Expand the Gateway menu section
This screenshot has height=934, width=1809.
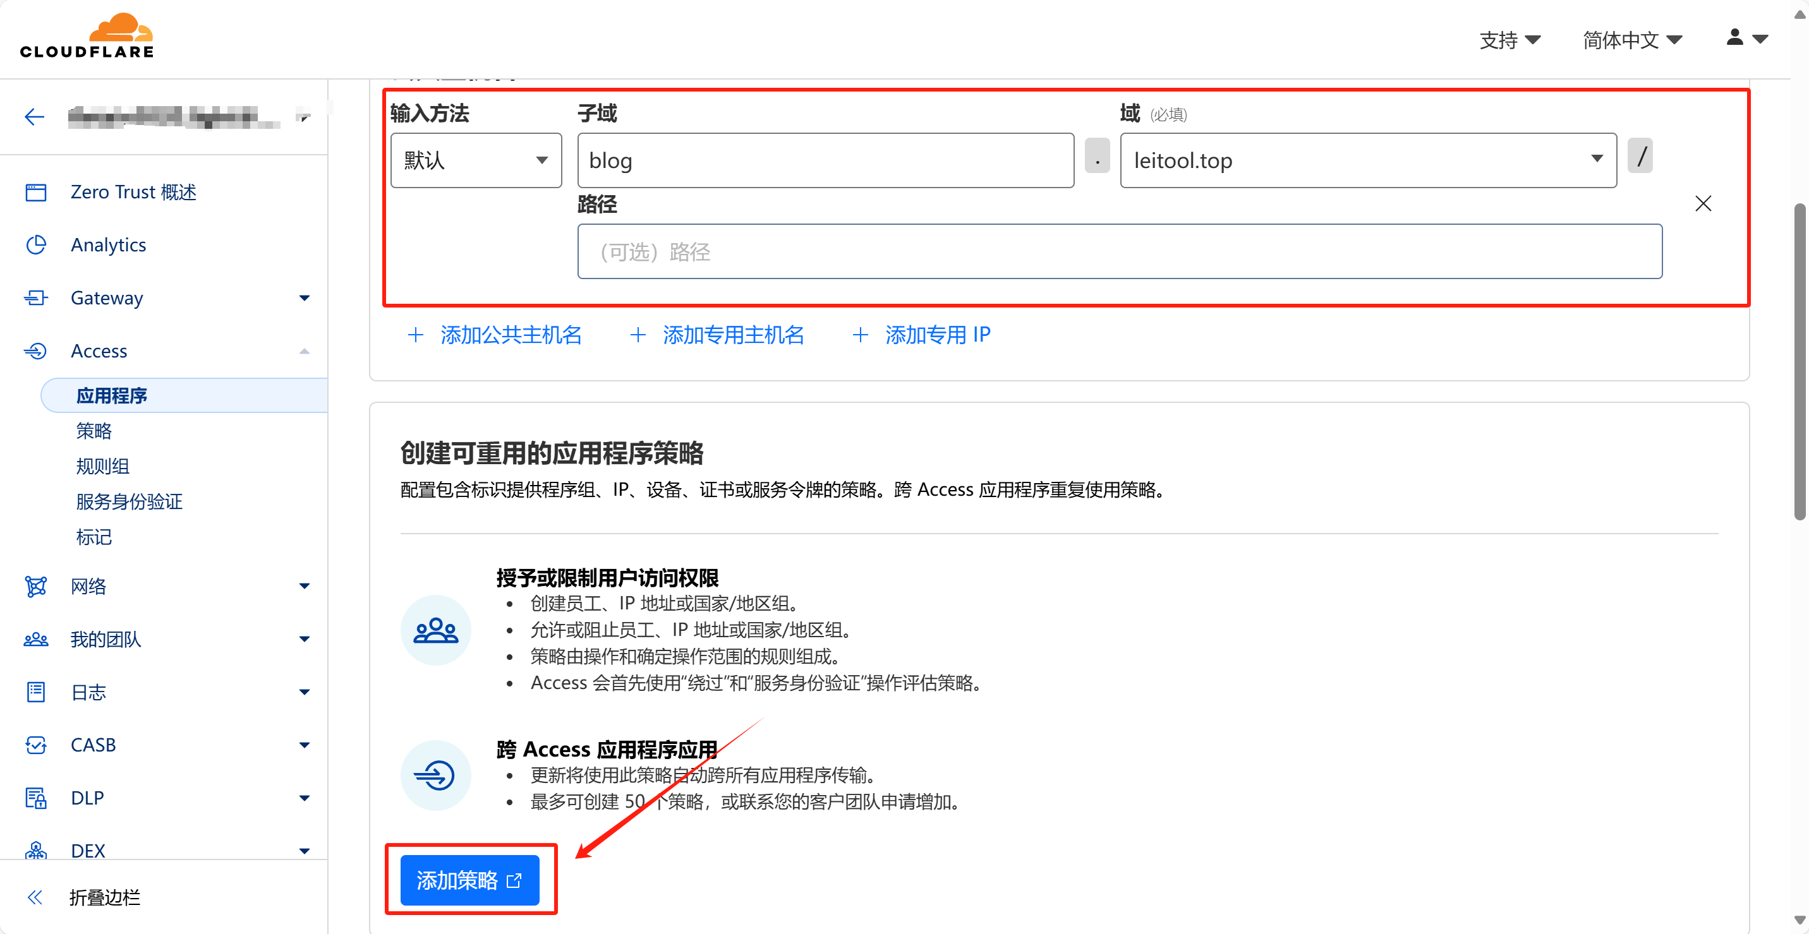[x=304, y=298]
